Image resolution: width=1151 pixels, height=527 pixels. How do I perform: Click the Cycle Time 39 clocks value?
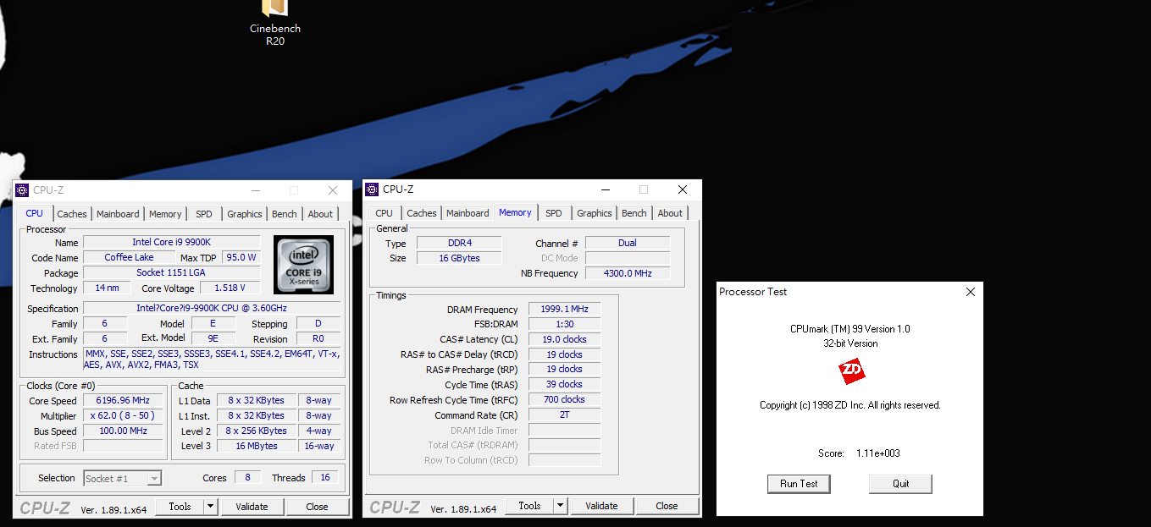click(x=565, y=385)
